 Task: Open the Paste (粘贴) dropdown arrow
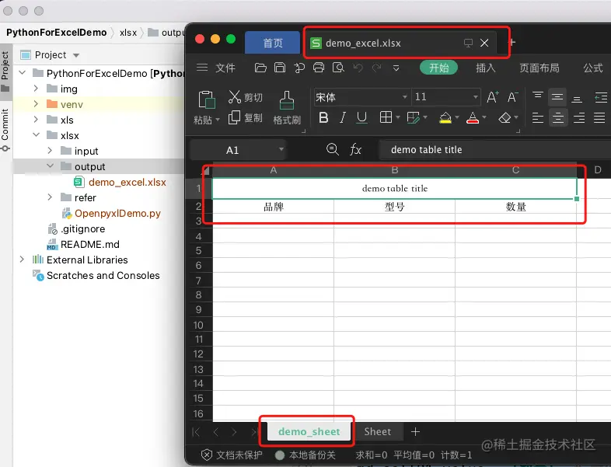pyautogui.click(x=218, y=120)
